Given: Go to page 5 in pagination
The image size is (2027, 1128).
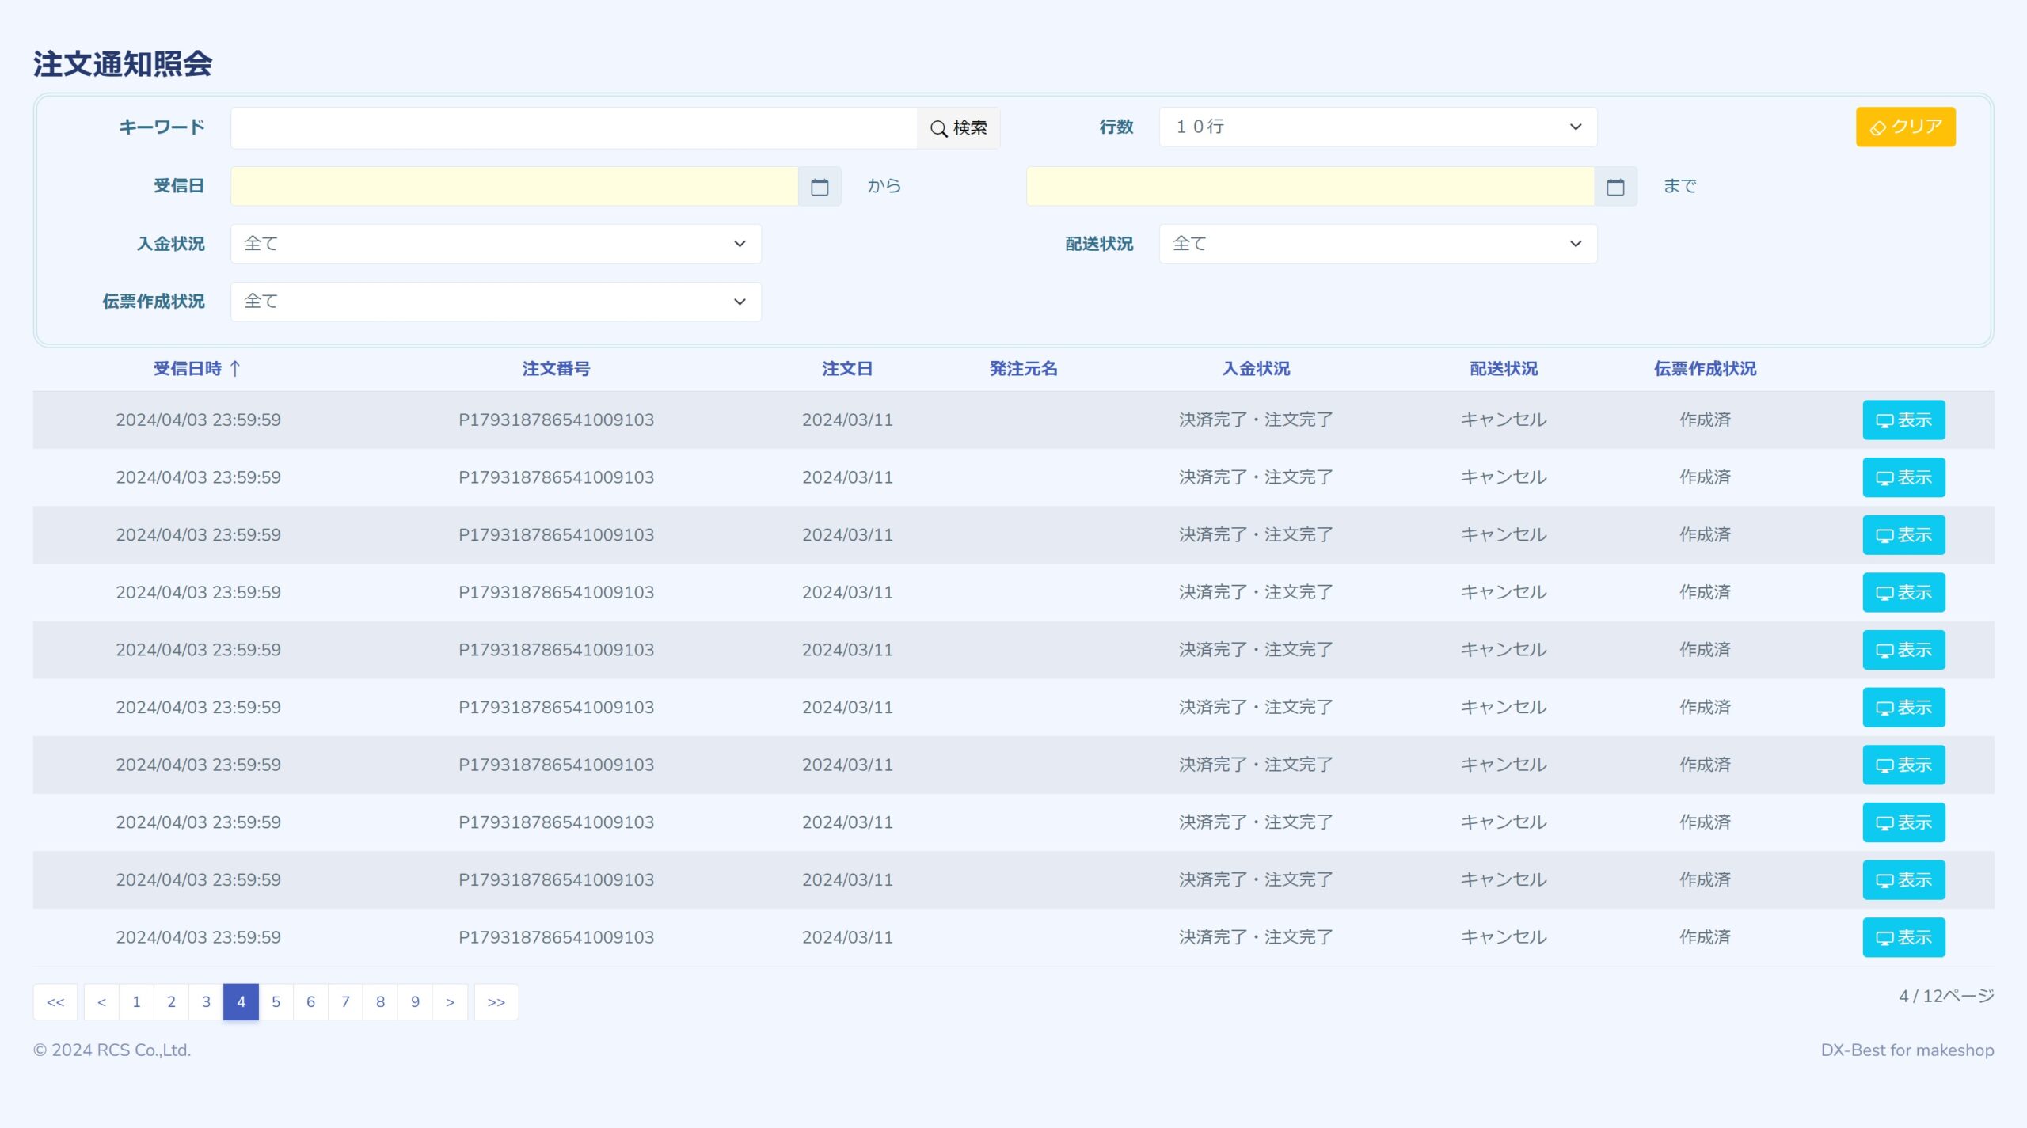Looking at the screenshot, I should pos(276,1002).
